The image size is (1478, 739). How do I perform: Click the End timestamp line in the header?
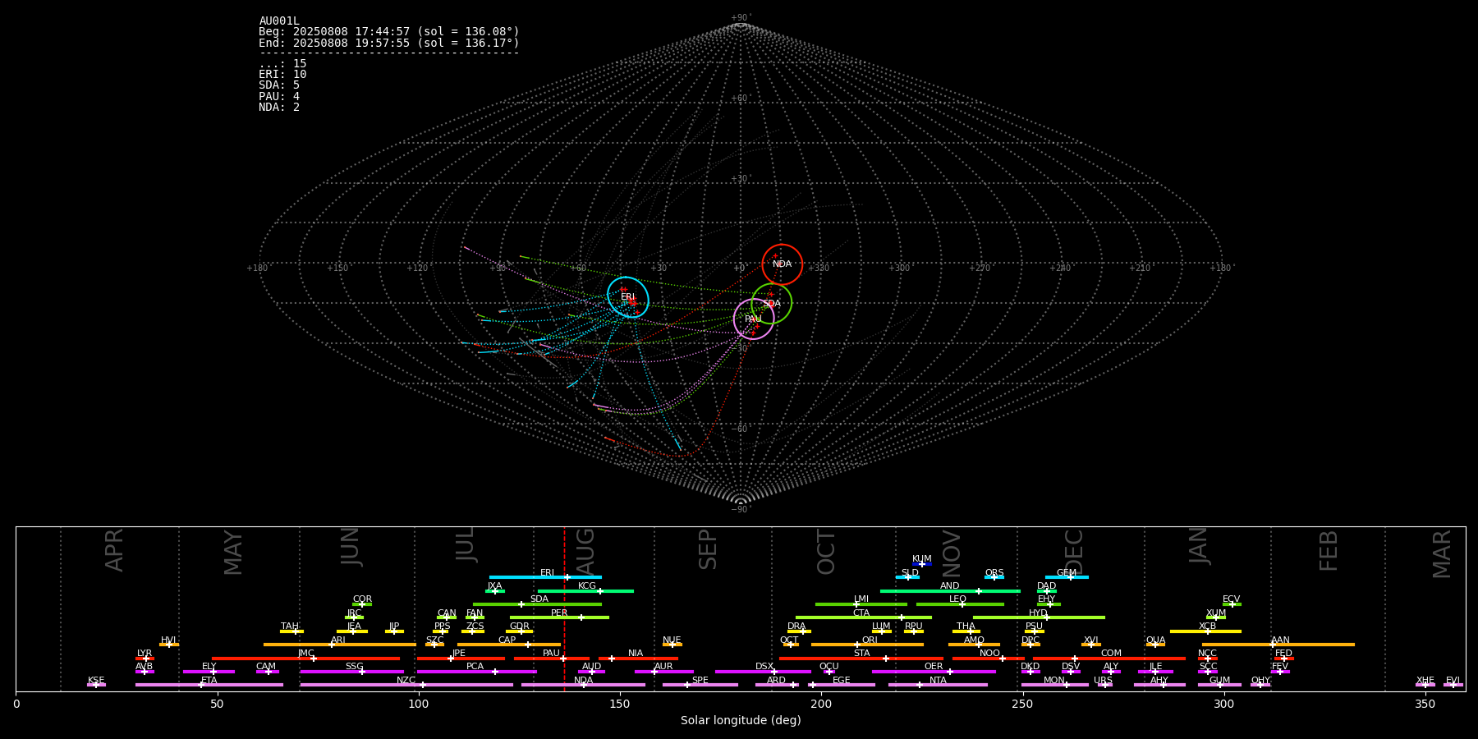tap(389, 43)
